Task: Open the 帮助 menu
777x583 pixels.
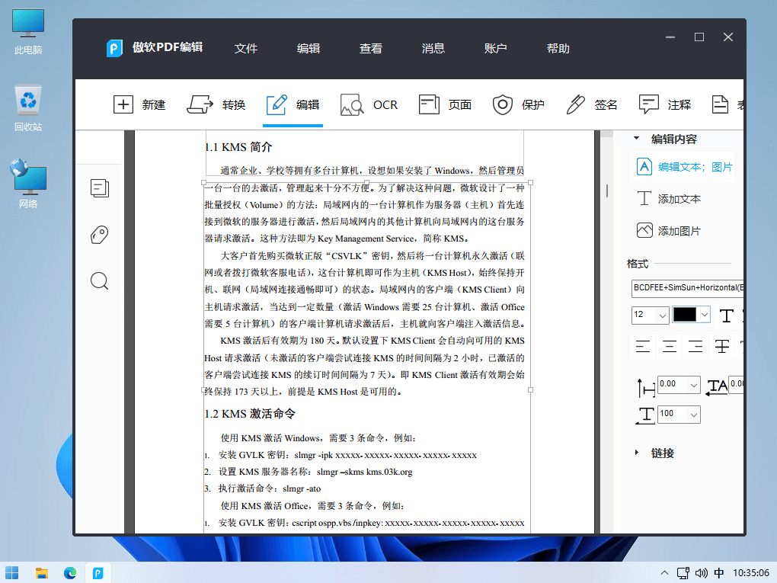Action: tap(558, 48)
